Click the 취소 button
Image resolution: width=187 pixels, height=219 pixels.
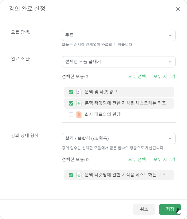(x=144, y=209)
